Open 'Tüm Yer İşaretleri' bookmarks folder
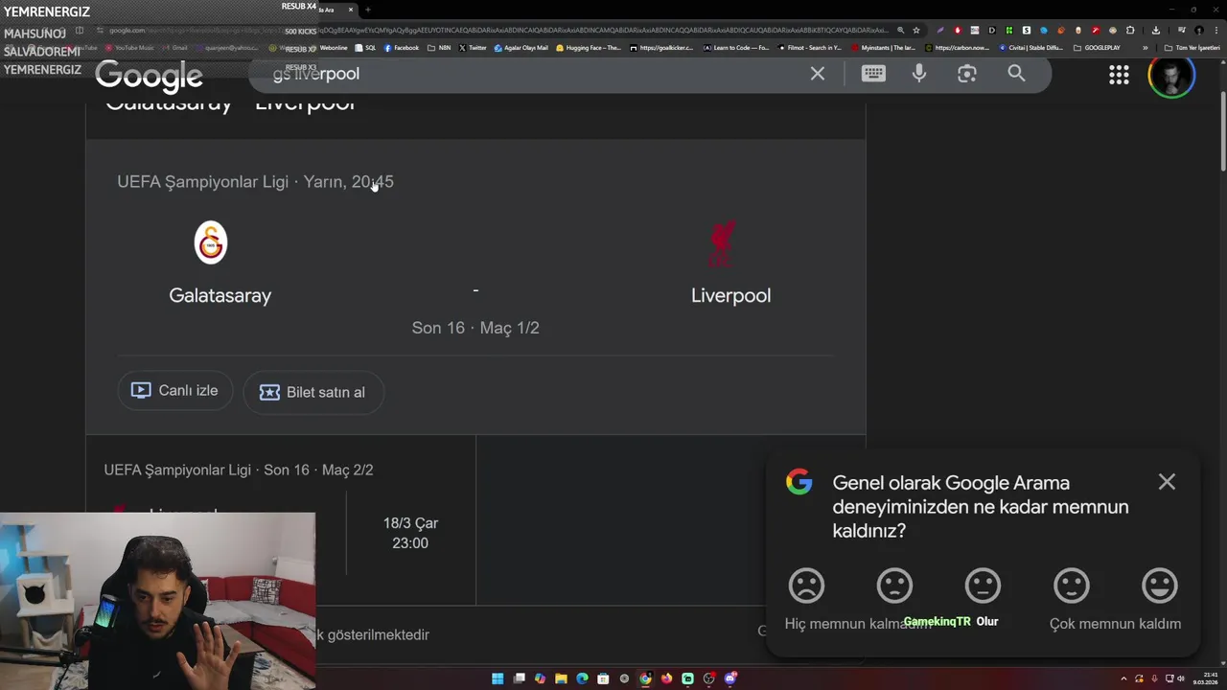 (x=1192, y=47)
